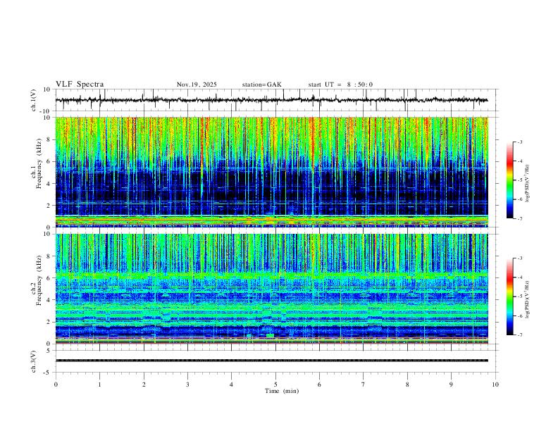Click the ch.1 spectrogram color bar

point(510,180)
